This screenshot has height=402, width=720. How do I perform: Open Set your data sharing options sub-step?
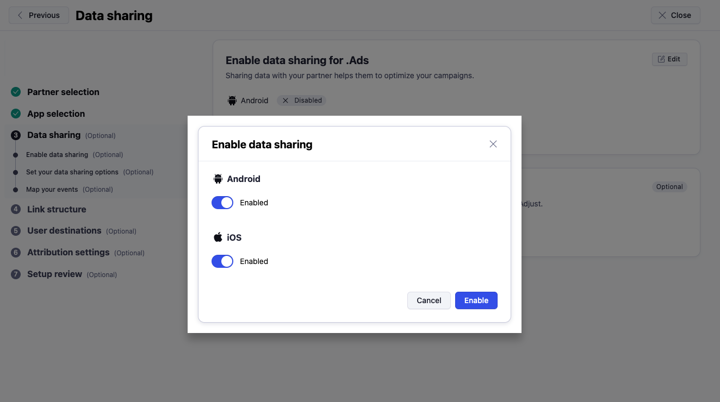tap(72, 172)
